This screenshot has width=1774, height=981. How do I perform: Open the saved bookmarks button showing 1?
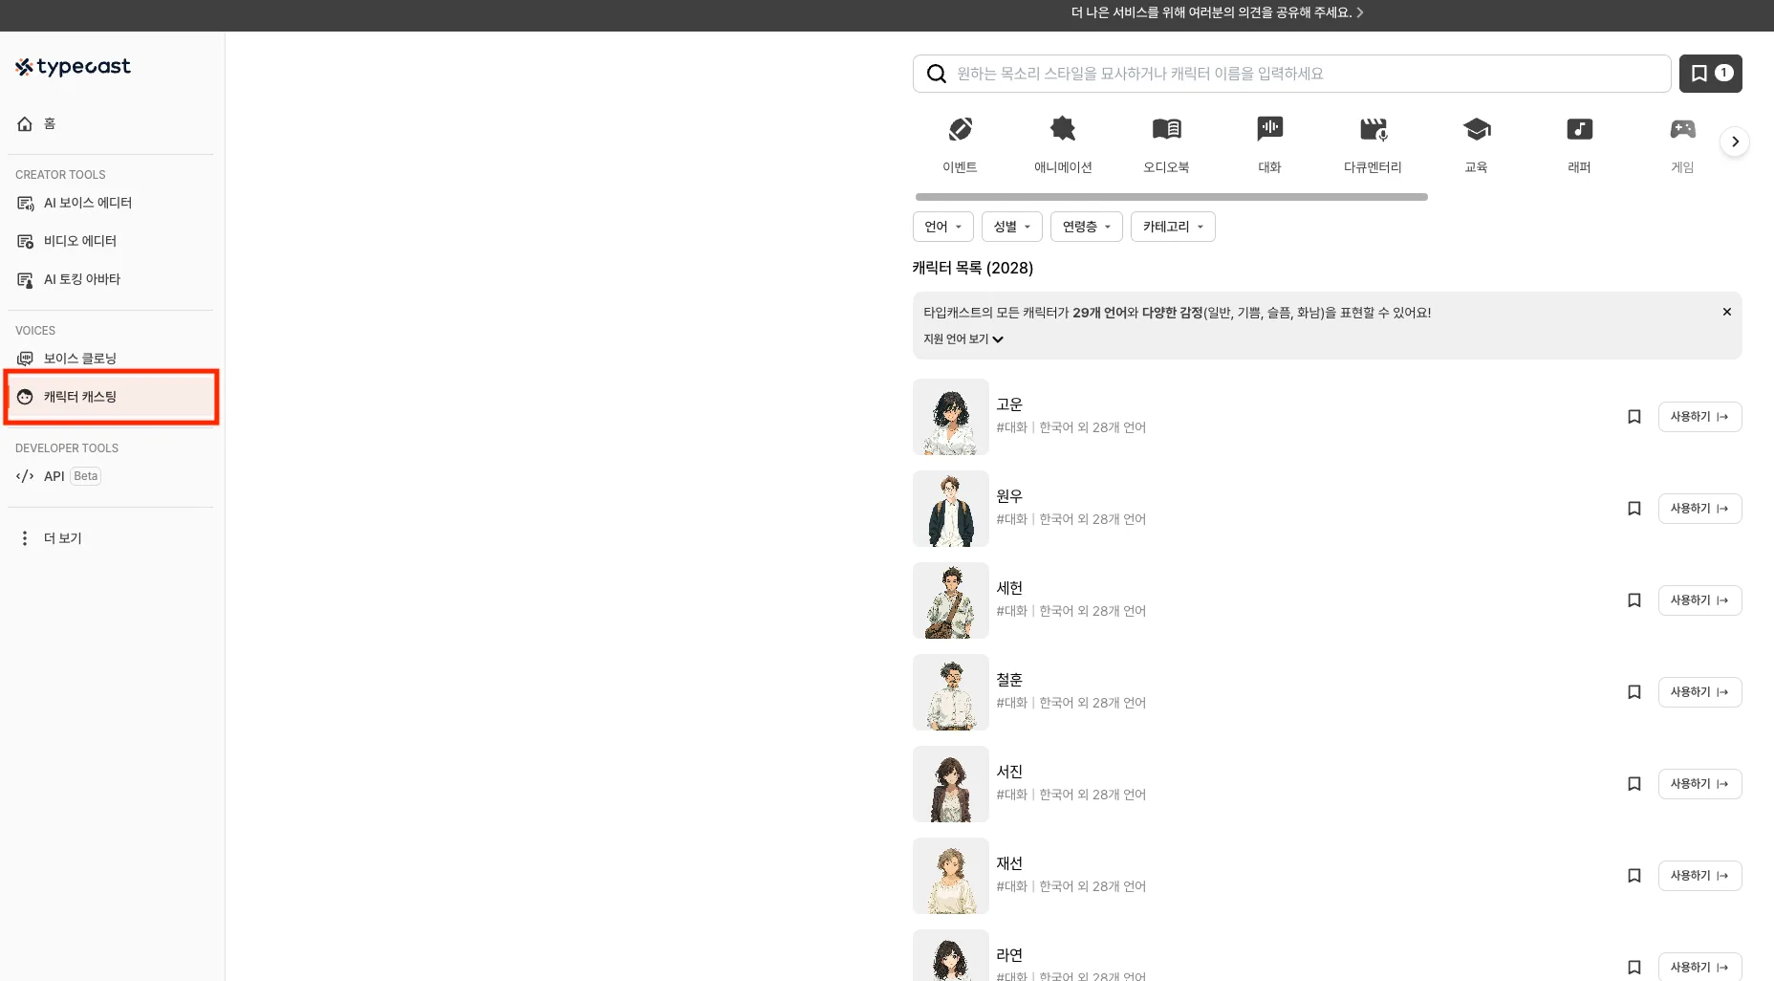[1710, 74]
